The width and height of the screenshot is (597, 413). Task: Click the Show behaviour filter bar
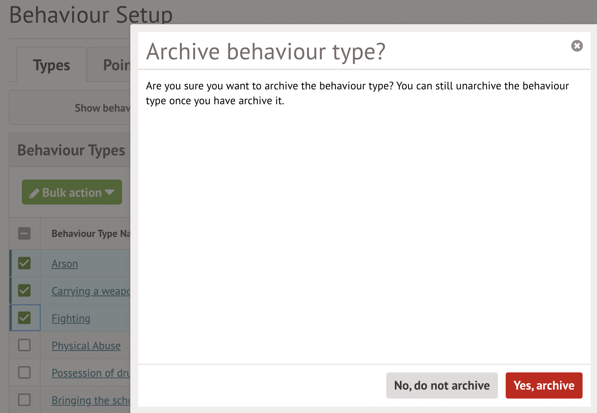click(102, 108)
